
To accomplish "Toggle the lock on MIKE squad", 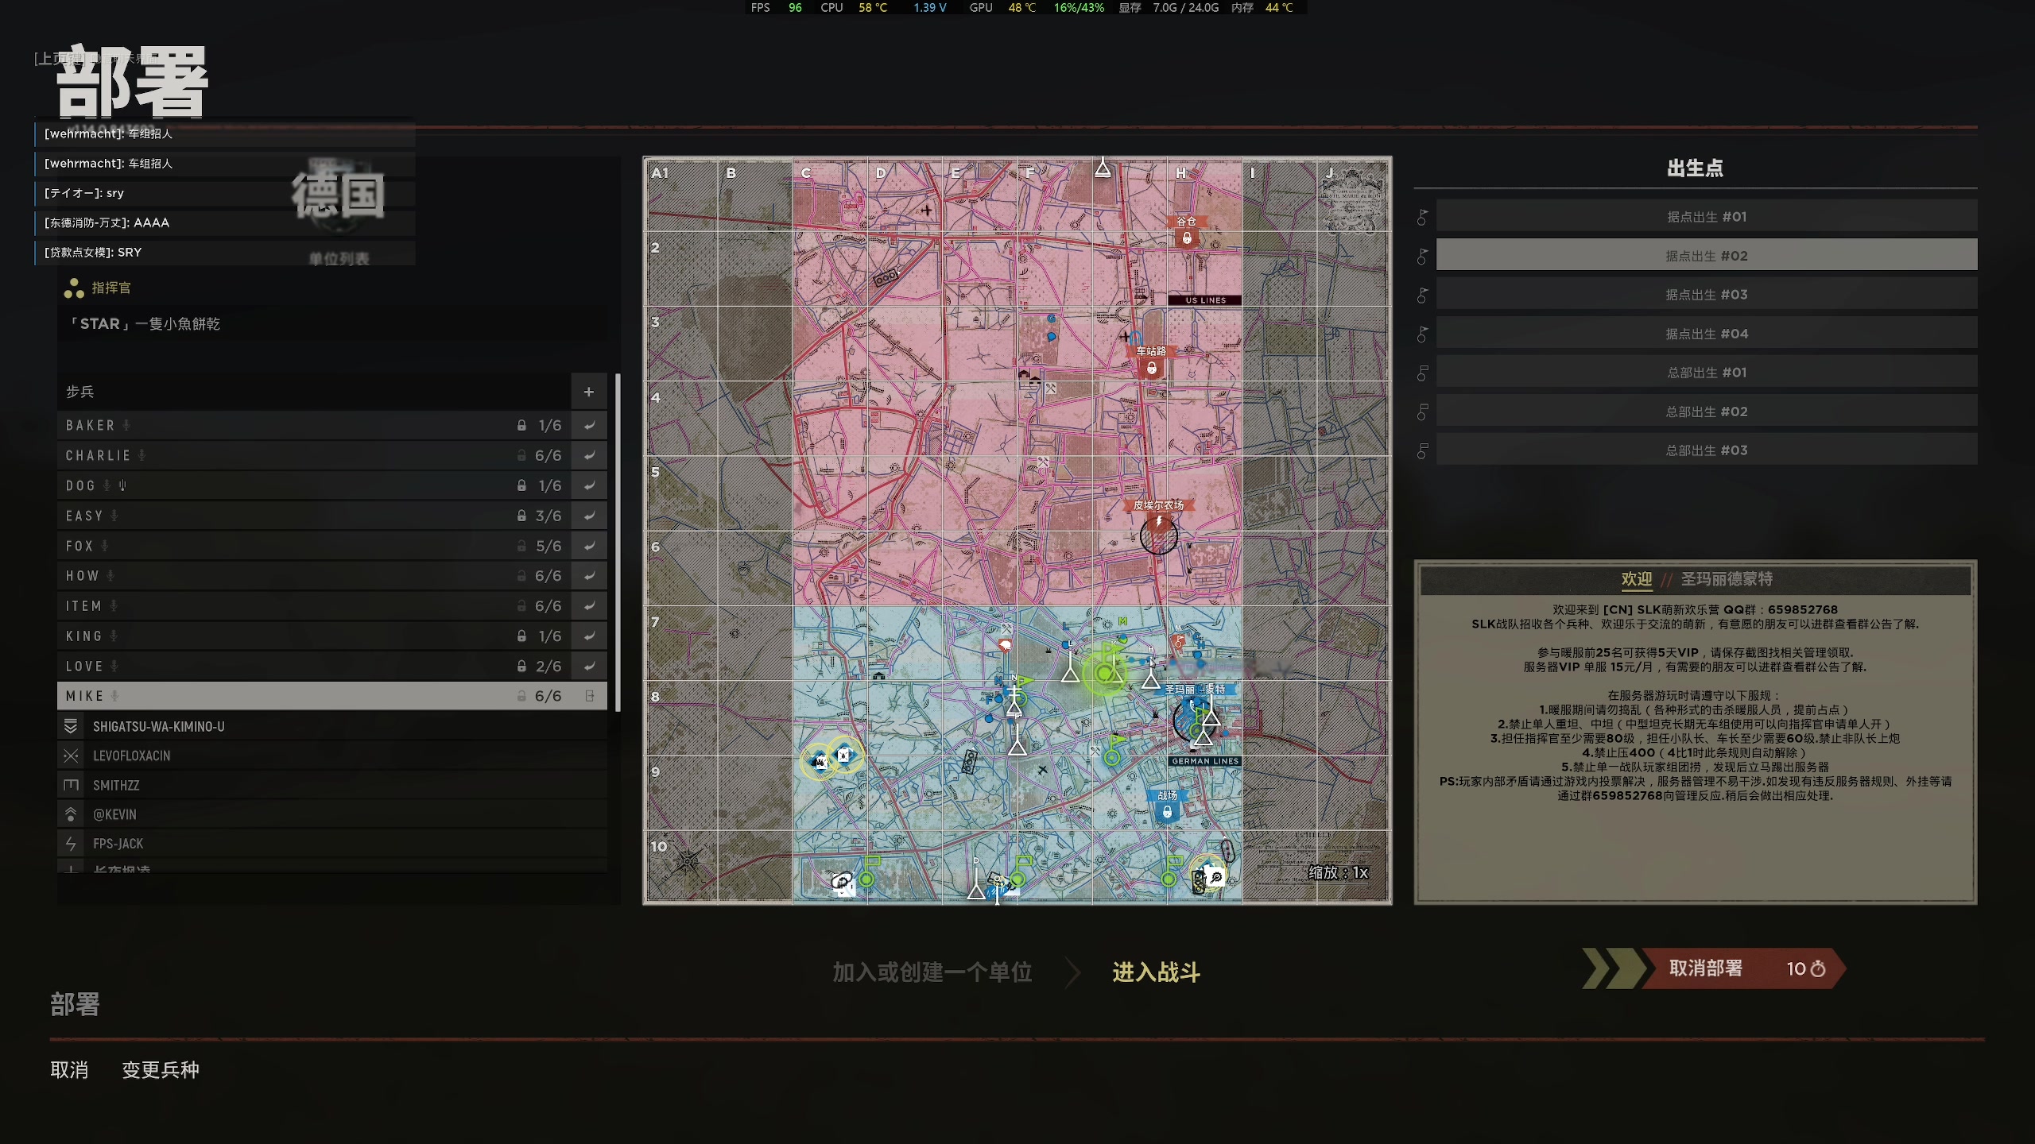I will [521, 696].
